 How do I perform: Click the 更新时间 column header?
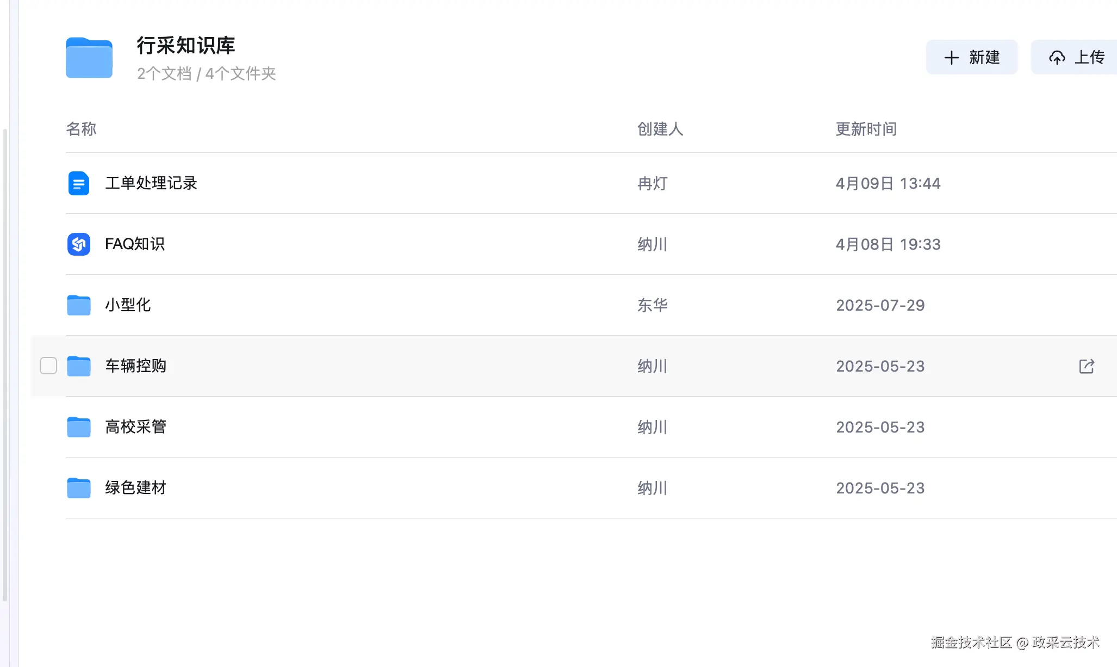(866, 129)
